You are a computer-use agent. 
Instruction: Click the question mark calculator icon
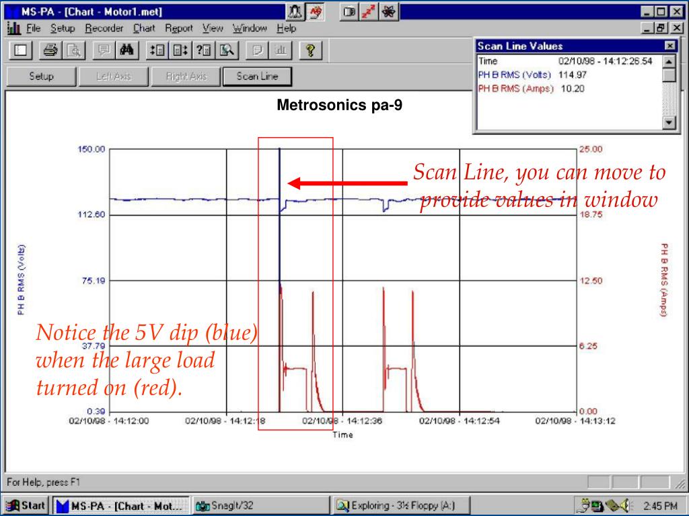click(x=203, y=50)
